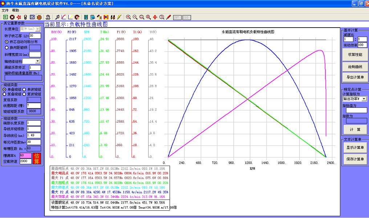Click the stamp-shaped toolbar icon
Image resolution: width=369 pixels, height=218 pixels.
(x=48, y=17)
